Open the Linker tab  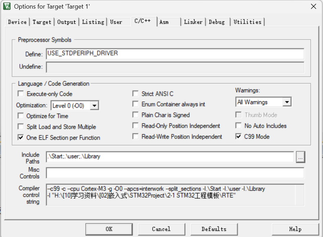point(193,22)
